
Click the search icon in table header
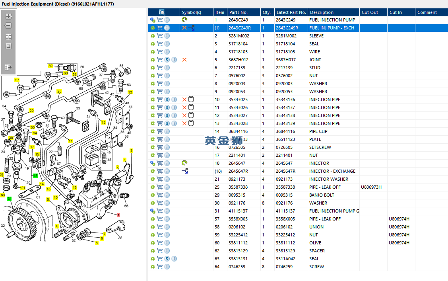point(162,12)
